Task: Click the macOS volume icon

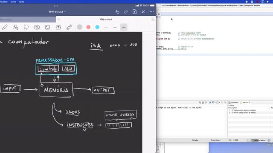Action: pos(268,2)
